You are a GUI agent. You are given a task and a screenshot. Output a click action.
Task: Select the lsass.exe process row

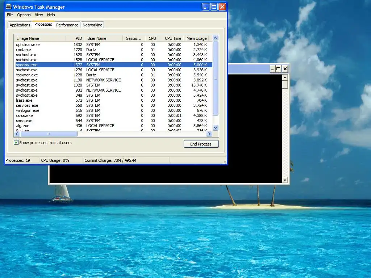click(113, 101)
